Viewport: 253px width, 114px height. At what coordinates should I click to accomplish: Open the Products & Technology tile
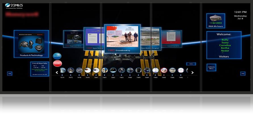(x=31, y=44)
